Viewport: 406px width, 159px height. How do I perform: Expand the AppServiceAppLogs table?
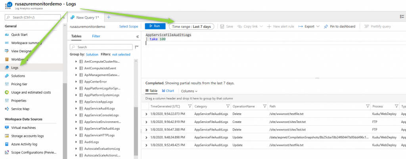(76, 102)
